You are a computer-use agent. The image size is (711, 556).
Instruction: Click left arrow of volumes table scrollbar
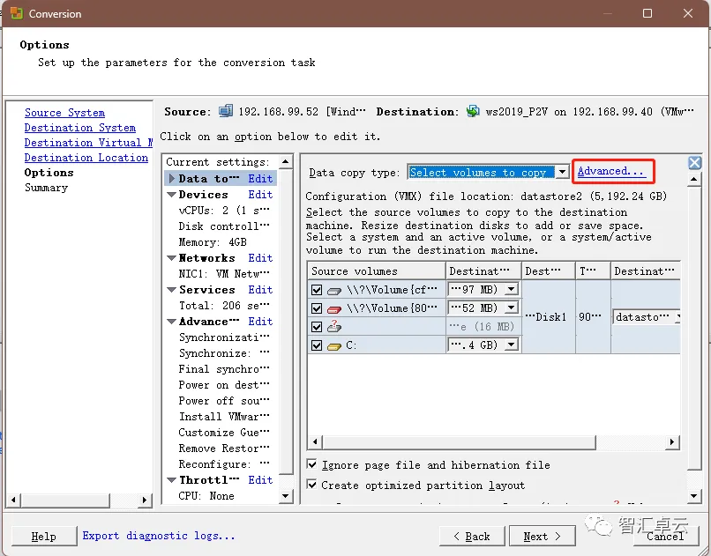[315, 441]
